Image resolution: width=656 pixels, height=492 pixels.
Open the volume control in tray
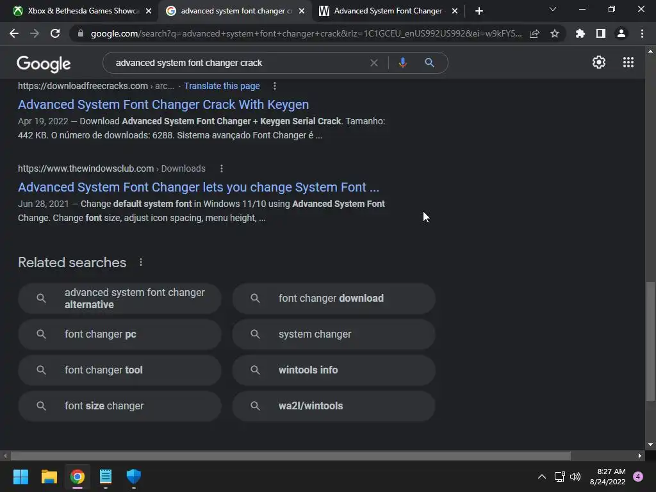(575, 477)
